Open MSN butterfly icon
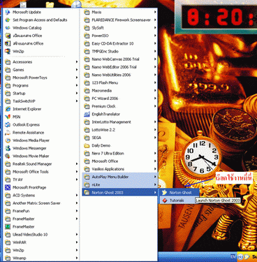Screen dimensions: 257x262 click(x=8, y=117)
